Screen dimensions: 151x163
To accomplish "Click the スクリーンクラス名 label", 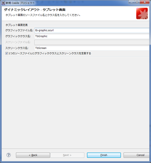I will point(17,48).
